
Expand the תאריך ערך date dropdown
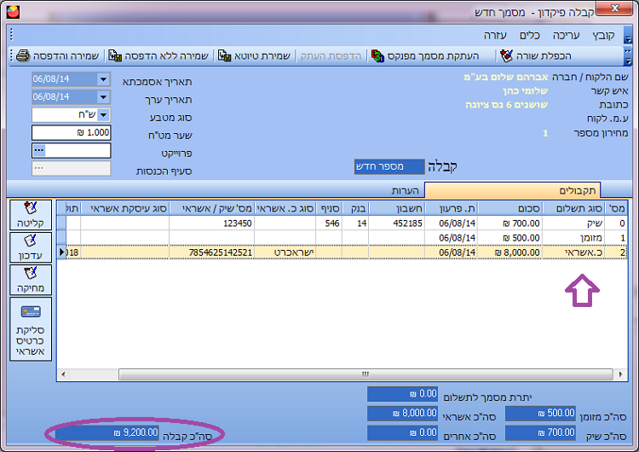pos(104,97)
